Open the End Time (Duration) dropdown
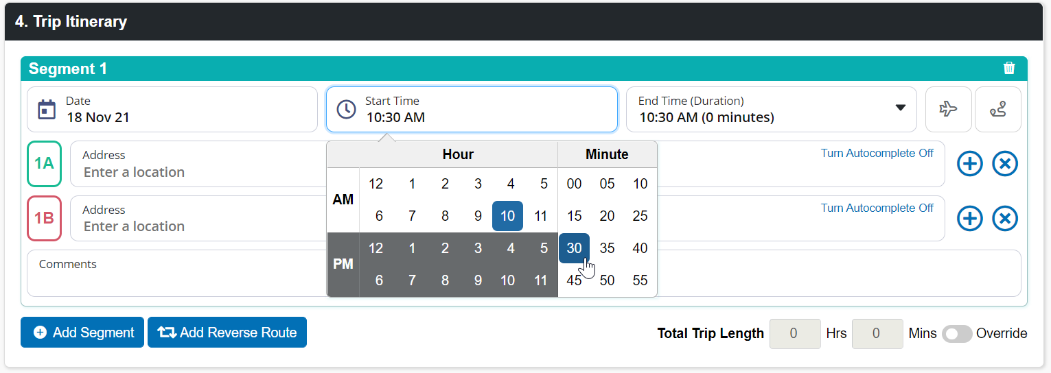The height and width of the screenshot is (373, 1051). pyautogui.click(x=900, y=108)
